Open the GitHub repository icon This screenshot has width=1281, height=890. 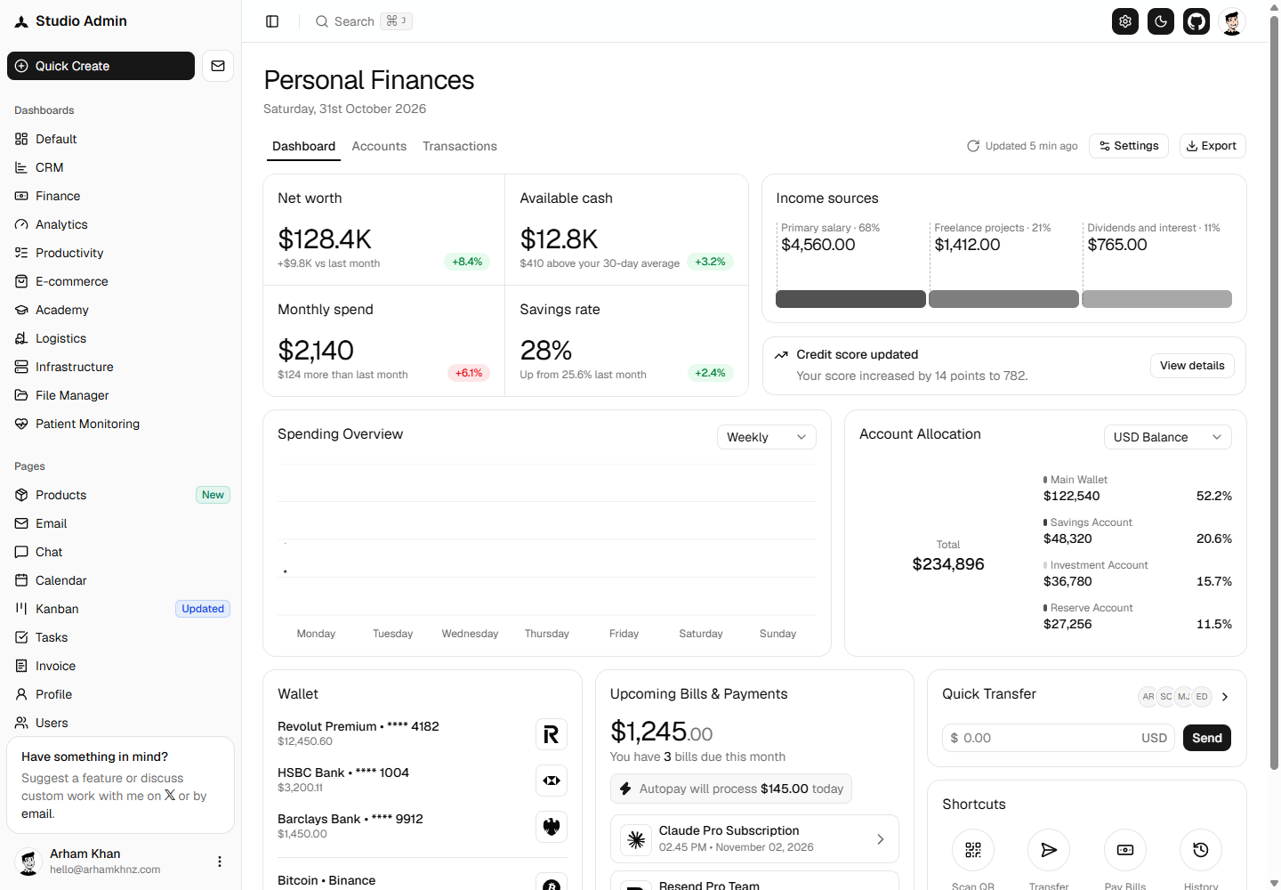[x=1196, y=21]
